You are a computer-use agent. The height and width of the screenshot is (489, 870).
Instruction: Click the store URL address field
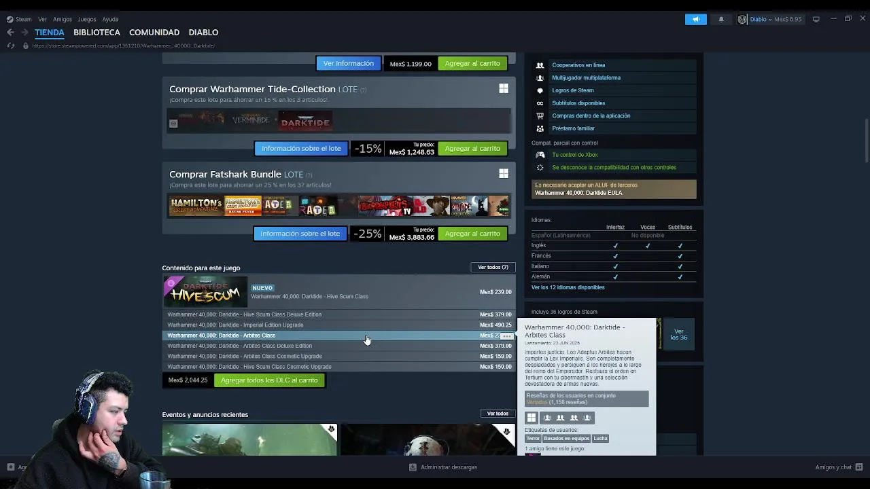[124, 46]
